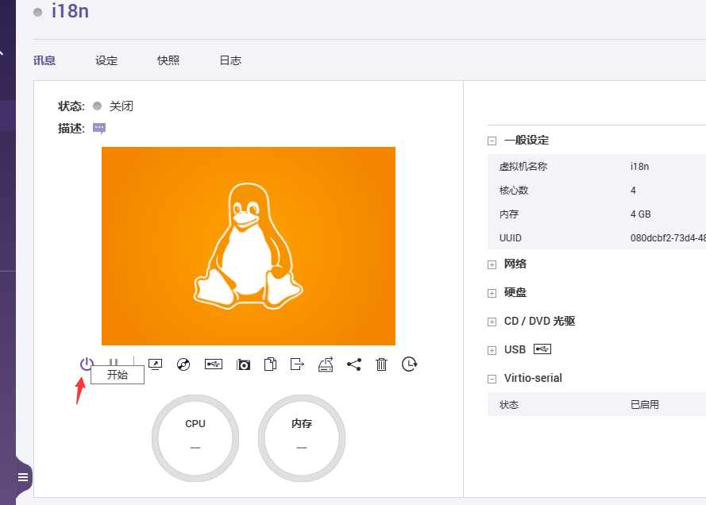Click the 4 GB memory value
Screen dimensions: 706x505
point(640,214)
